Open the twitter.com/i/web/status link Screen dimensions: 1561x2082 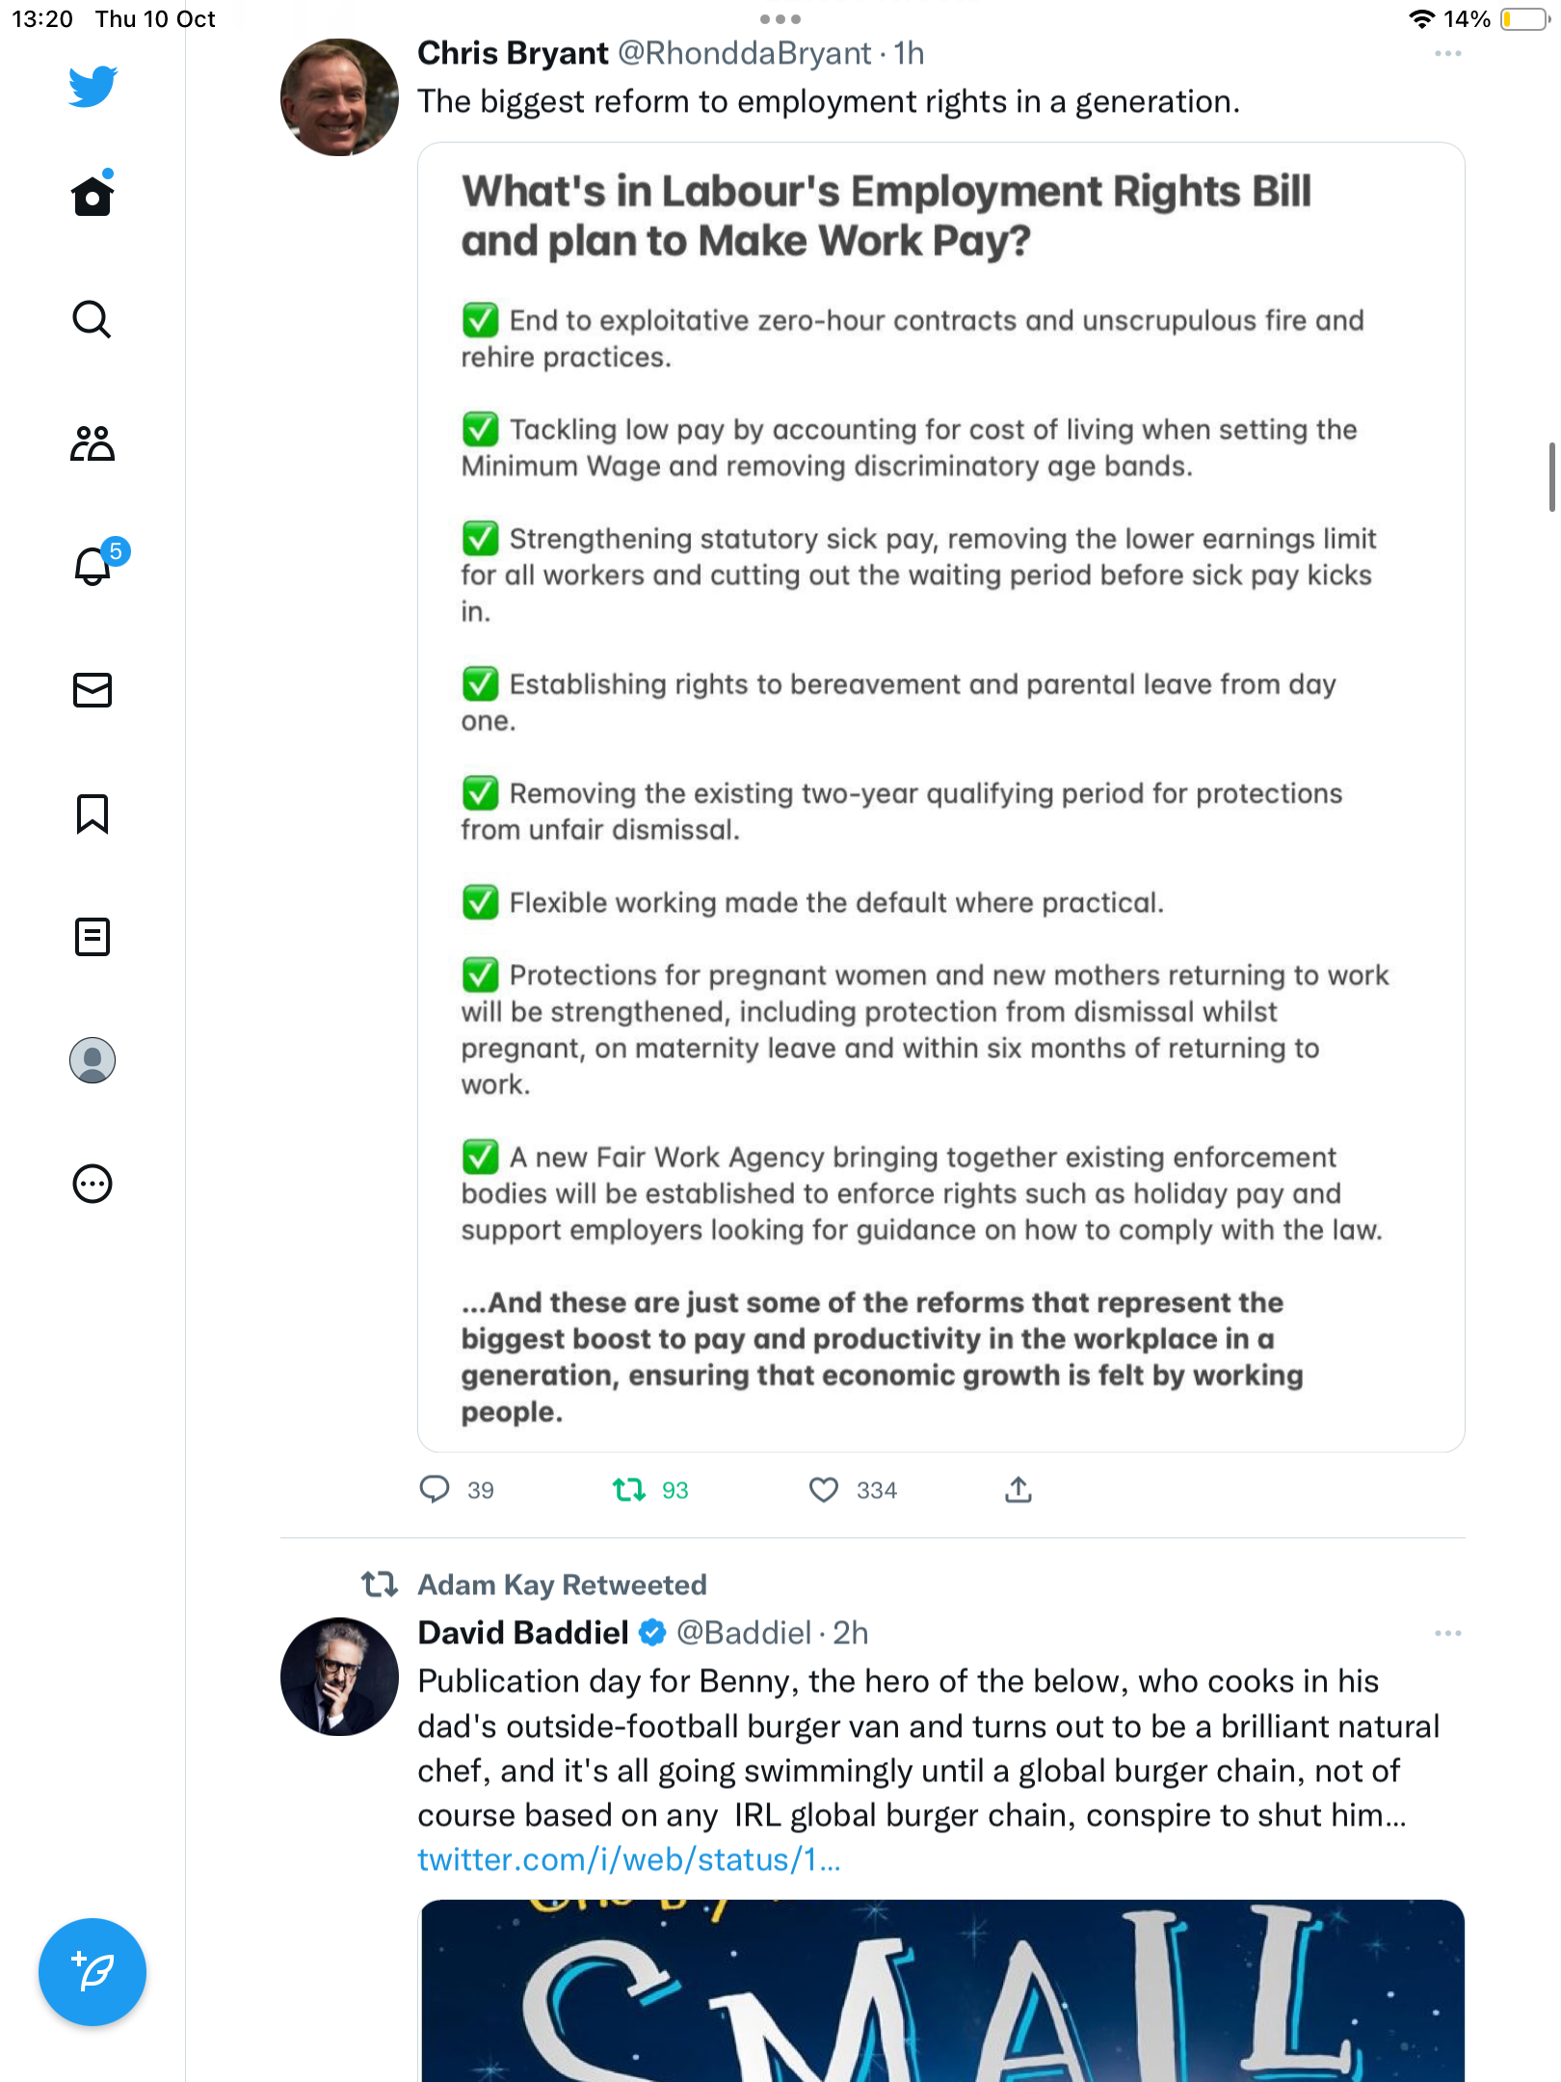pos(629,1859)
